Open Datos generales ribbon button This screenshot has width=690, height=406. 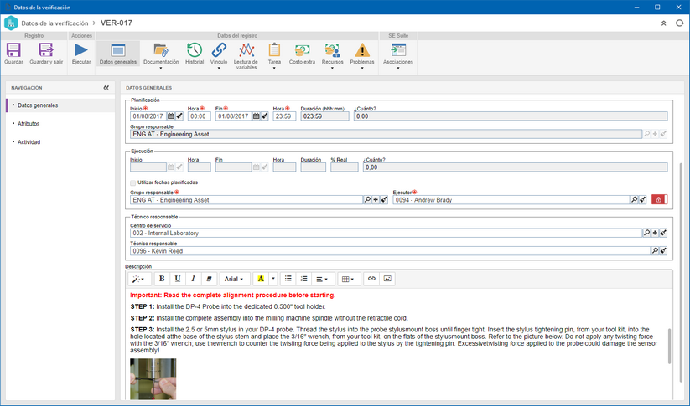(x=118, y=54)
